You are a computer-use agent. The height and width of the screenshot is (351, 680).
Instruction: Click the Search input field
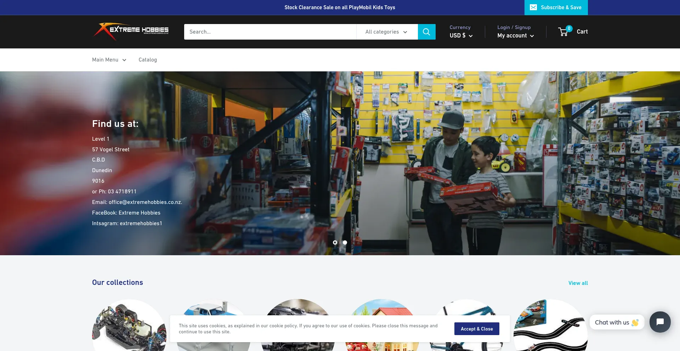[x=270, y=32]
